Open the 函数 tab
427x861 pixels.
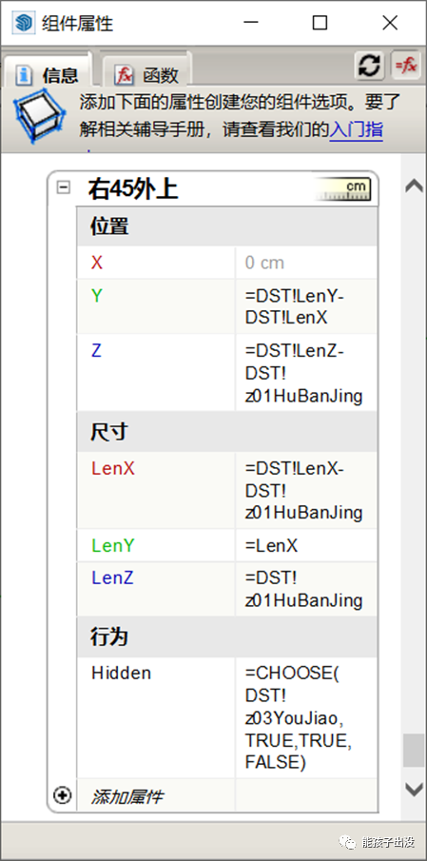coord(146,74)
